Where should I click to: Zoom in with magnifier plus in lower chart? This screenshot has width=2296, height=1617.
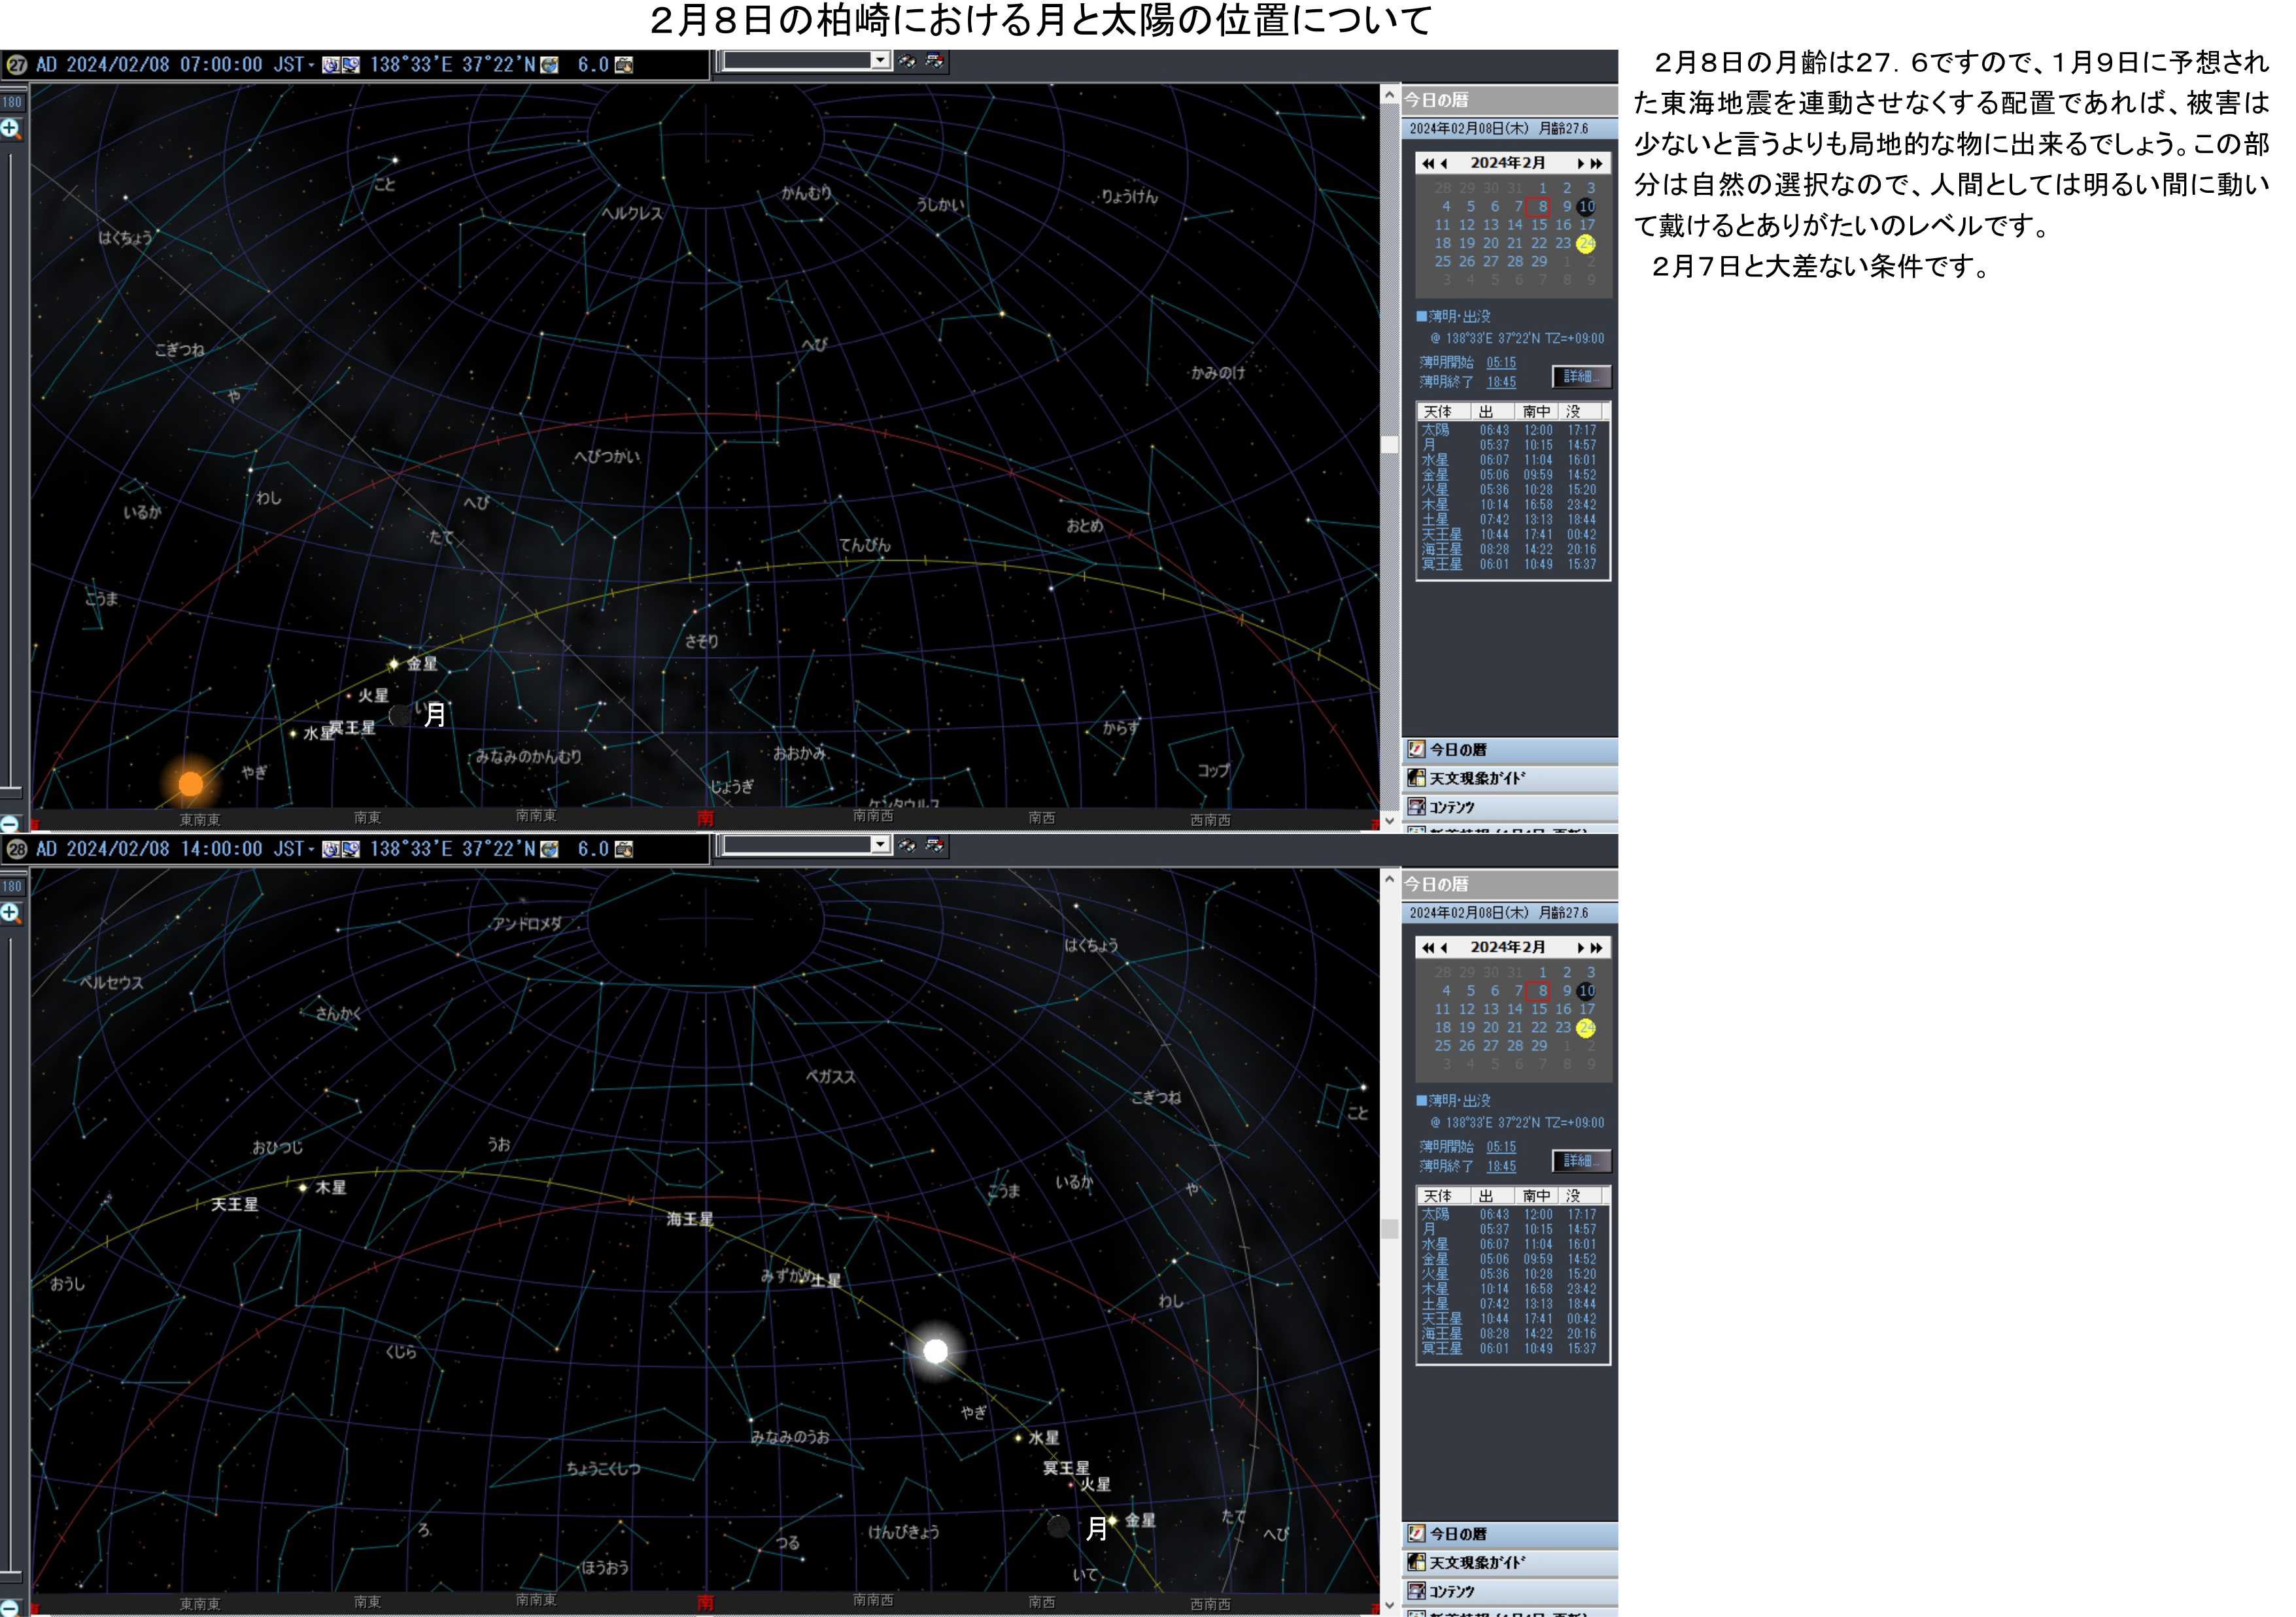11,914
